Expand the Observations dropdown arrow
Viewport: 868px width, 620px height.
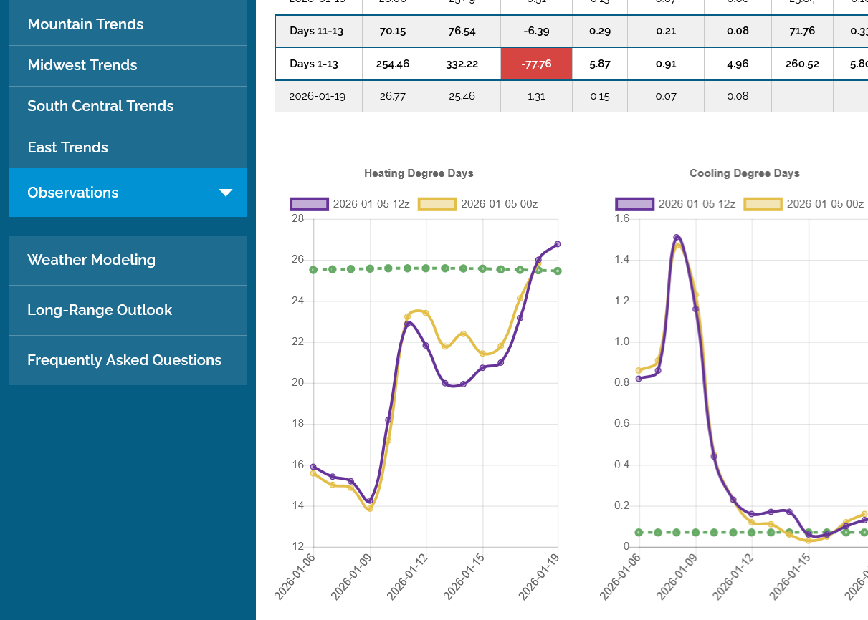(x=225, y=193)
